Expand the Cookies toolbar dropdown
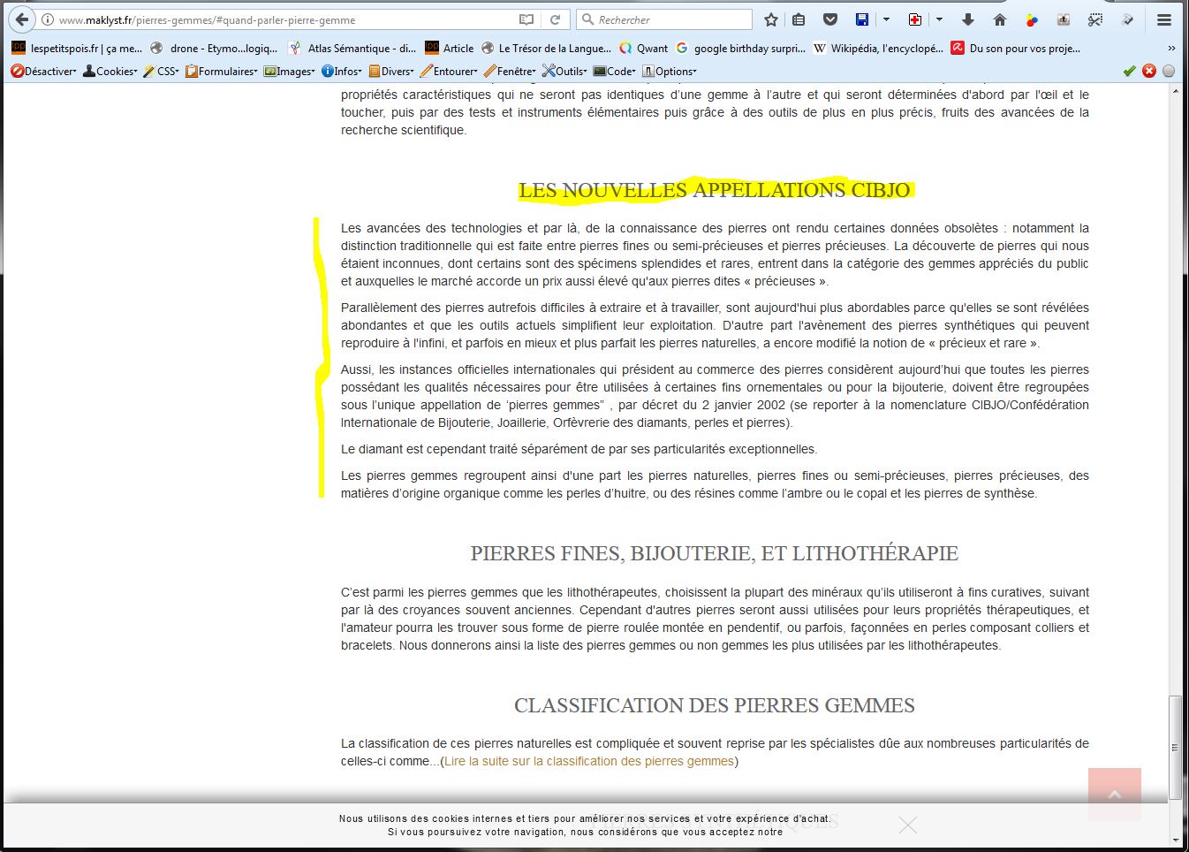This screenshot has height=852, width=1189. tap(110, 71)
